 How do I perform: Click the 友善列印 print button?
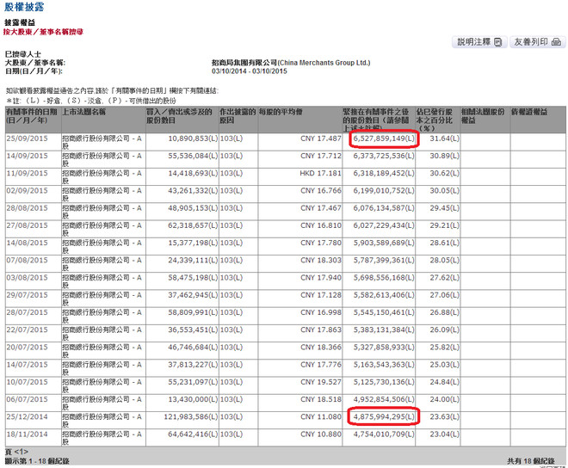point(537,42)
